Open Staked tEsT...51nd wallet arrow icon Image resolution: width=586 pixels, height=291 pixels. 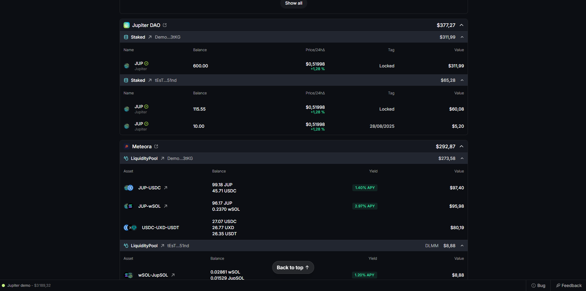[x=150, y=80]
